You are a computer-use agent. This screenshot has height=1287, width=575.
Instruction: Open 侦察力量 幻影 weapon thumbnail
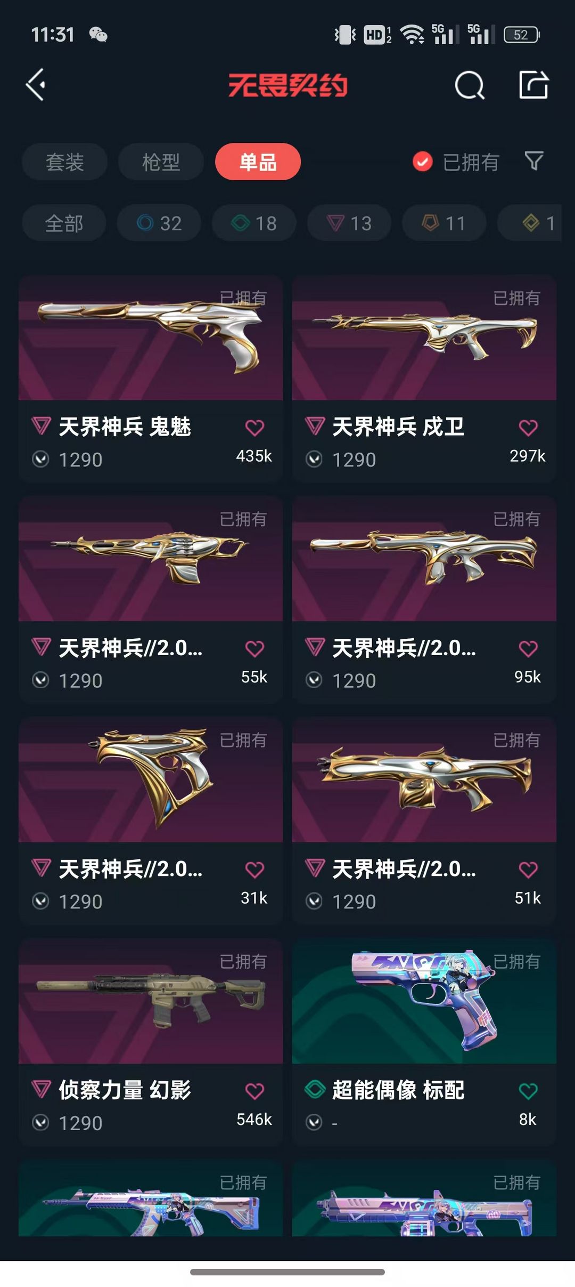tap(151, 1001)
